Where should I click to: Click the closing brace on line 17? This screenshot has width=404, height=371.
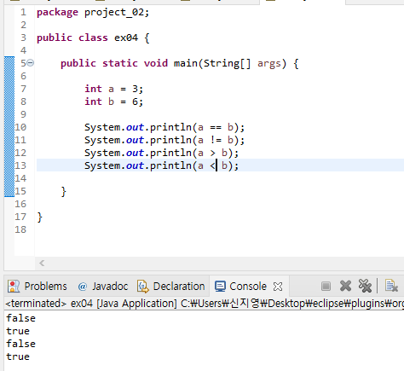[x=40, y=217]
